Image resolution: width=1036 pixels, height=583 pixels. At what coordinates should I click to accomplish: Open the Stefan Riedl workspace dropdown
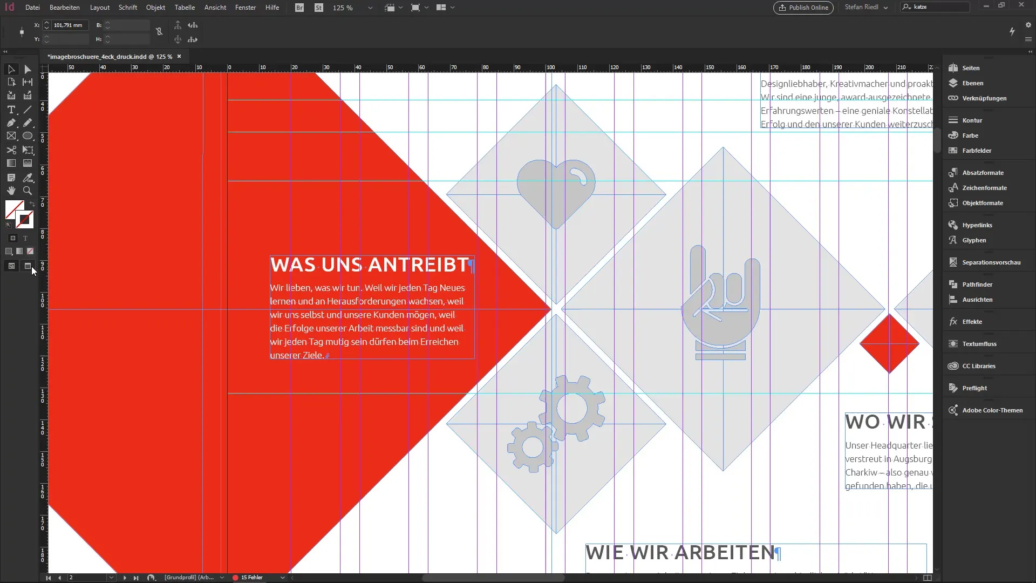[x=866, y=8]
